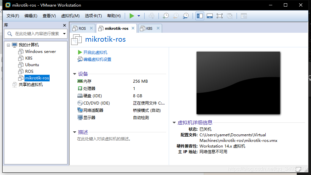Toggle the thumbnail bar view icon
The width and height of the screenshot is (311, 175).
pos(210,16)
